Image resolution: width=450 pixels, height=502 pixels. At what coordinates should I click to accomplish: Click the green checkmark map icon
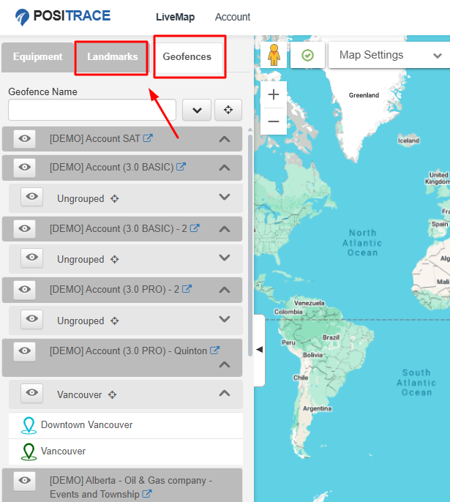click(308, 56)
